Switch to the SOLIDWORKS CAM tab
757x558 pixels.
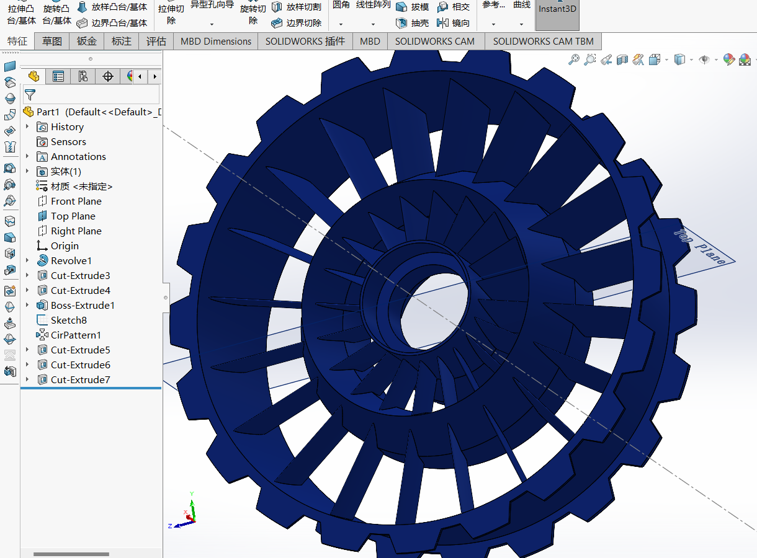click(434, 42)
